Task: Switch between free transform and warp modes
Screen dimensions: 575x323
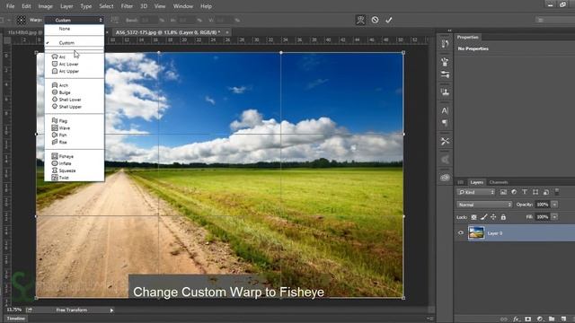Action: [x=360, y=20]
